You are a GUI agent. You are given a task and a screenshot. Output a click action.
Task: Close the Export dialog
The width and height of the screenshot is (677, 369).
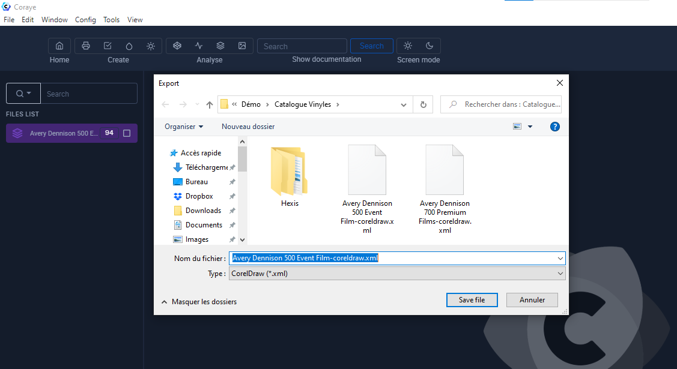coord(560,83)
